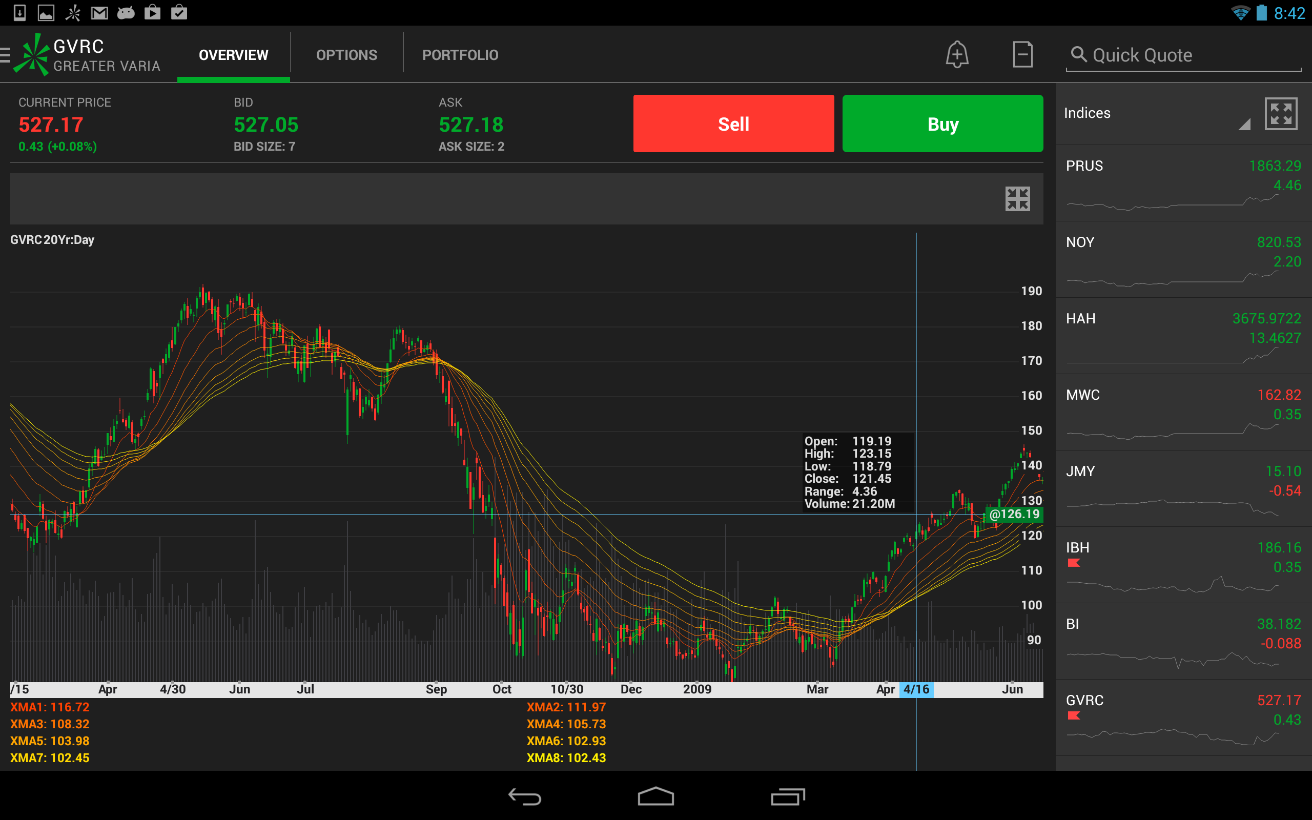1312x820 pixels.
Task: Tap the Gmail notification icon in status bar
Action: tap(99, 12)
